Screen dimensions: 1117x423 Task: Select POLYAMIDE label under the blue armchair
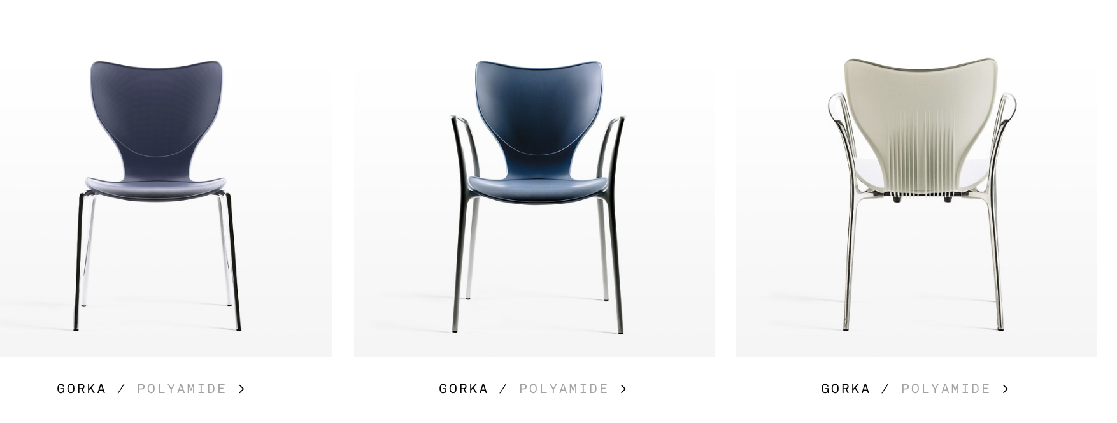pos(564,389)
